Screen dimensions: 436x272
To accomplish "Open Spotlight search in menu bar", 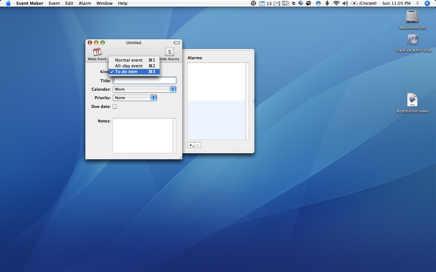I will pos(427,3).
